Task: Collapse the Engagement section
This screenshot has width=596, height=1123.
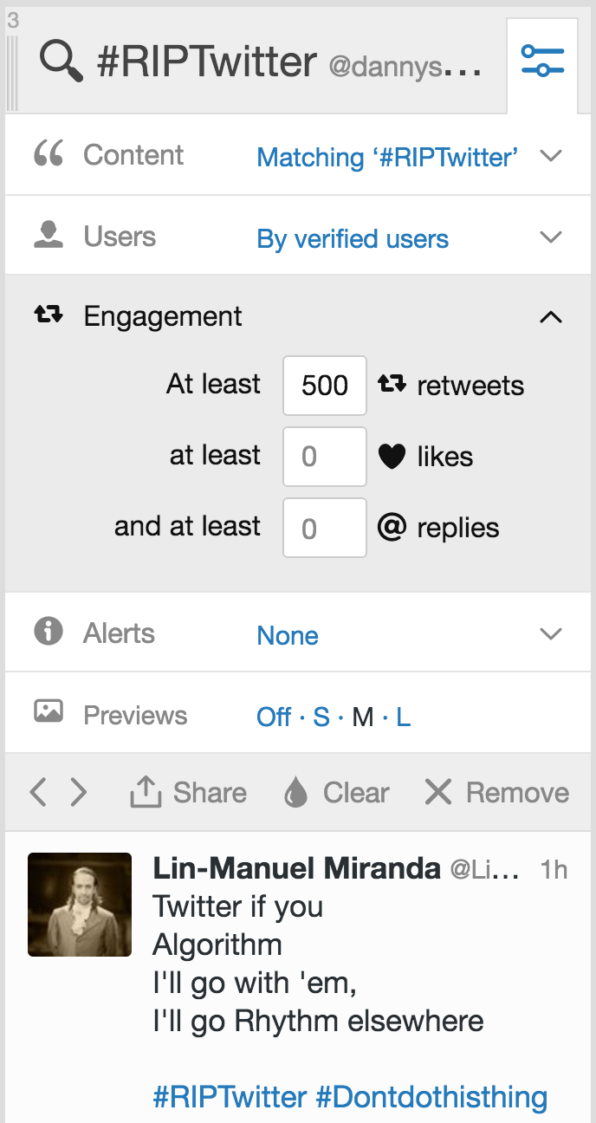Action: [x=551, y=317]
